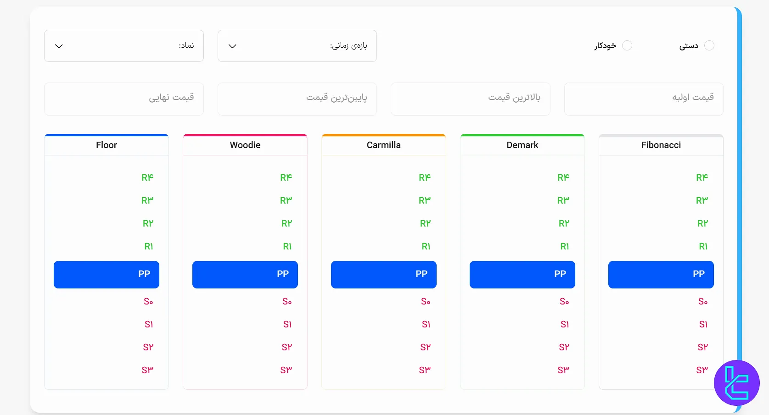Click the Carmilla column title
The image size is (769, 415).
(x=383, y=145)
